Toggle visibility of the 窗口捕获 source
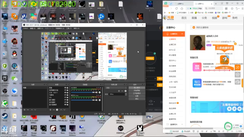 (x=65, y=100)
